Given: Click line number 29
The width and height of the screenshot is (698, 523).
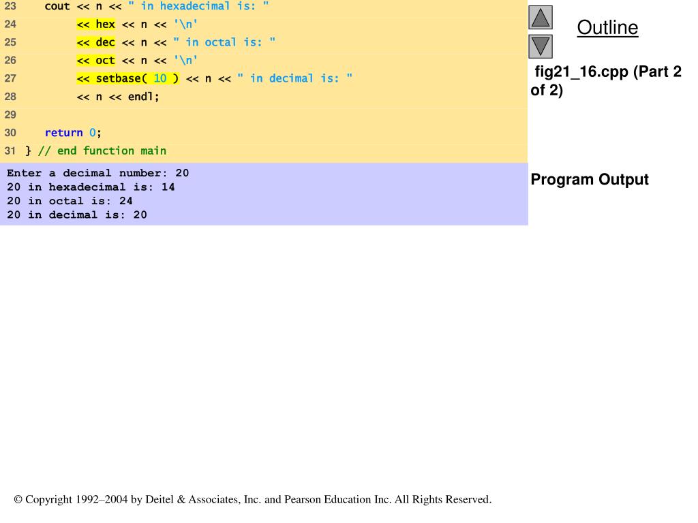Looking at the screenshot, I should pyautogui.click(x=10, y=114).
